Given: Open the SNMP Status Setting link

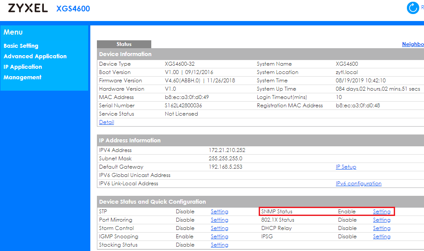Looking at the screenshot, I should tap(381, 212).
